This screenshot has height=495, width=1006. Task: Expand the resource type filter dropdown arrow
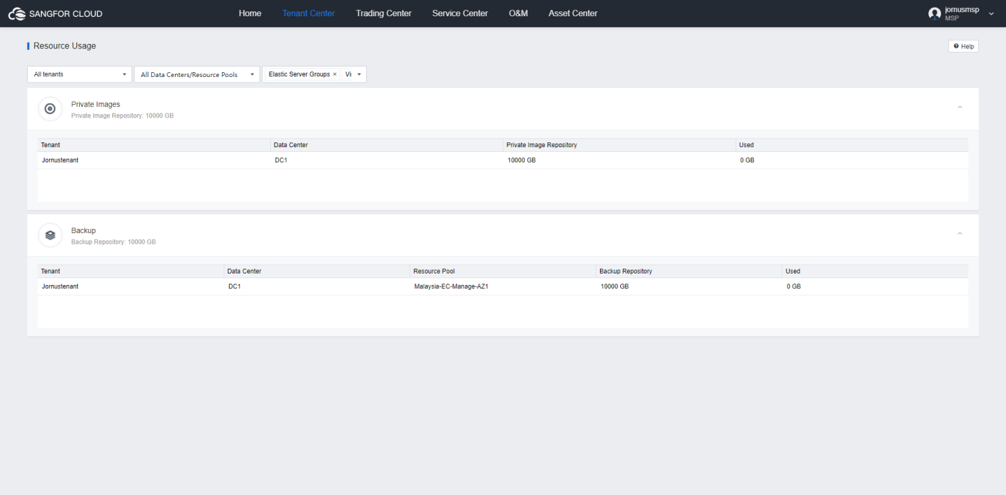[x=359, y=74]
